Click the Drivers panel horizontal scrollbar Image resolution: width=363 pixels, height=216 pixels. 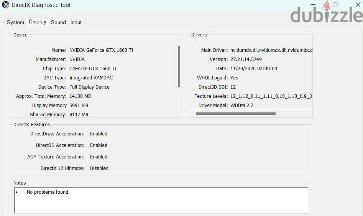235,114
